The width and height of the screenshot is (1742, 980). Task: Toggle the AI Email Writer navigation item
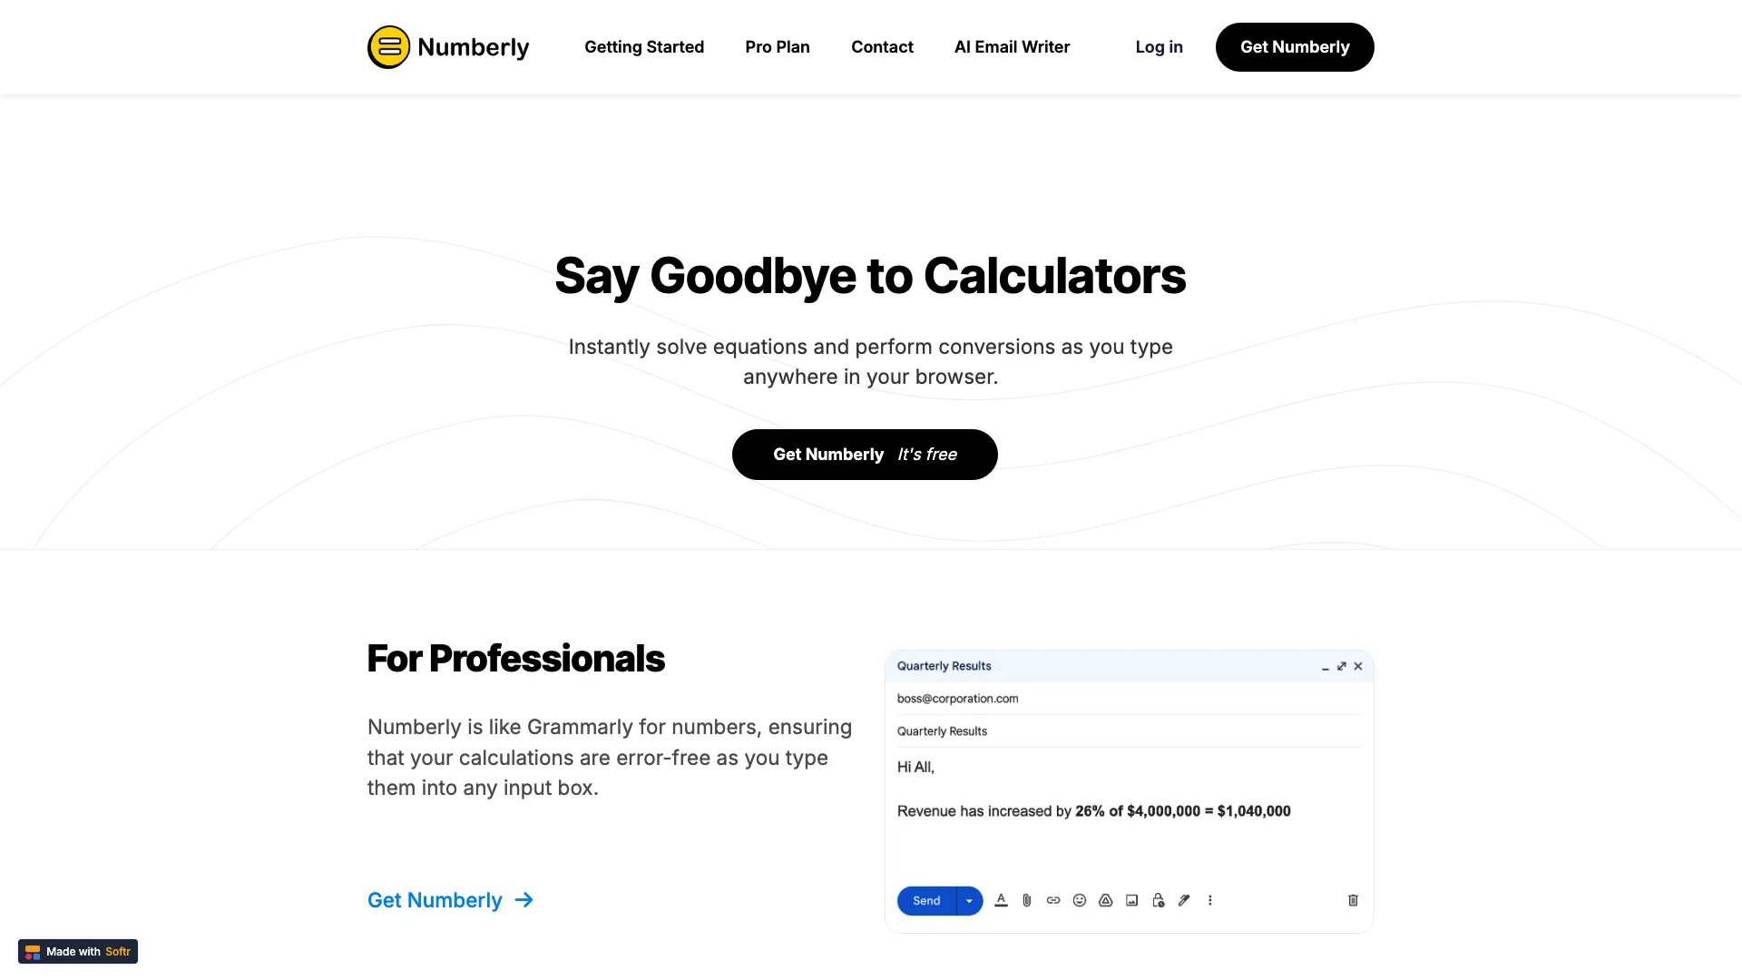pyautogui.click(x=1013, y=46)
